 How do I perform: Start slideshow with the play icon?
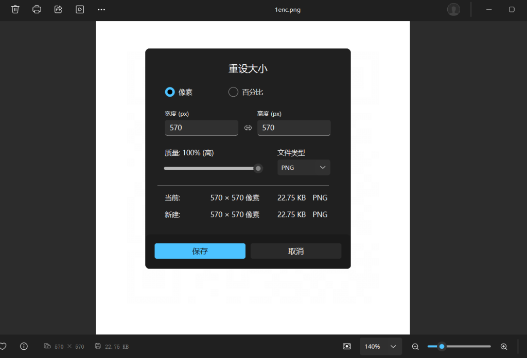point(80,9)
